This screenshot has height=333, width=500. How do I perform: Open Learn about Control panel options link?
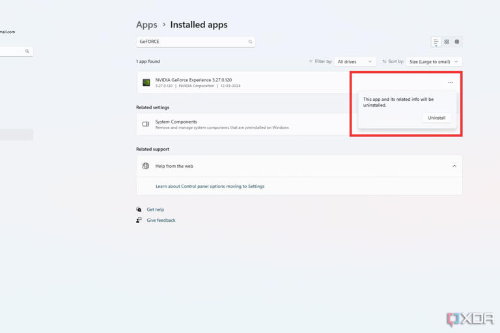tap(210, 187)
